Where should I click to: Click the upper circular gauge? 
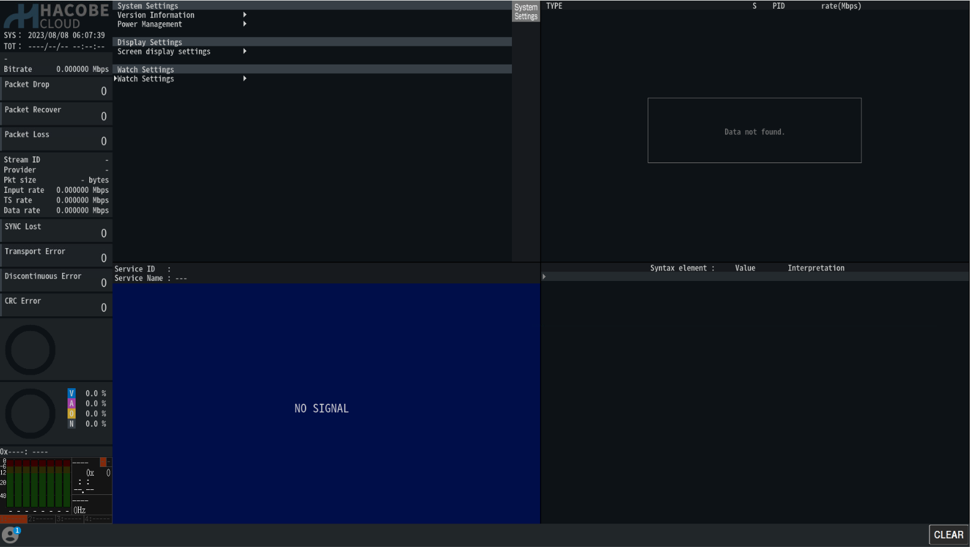30,350
